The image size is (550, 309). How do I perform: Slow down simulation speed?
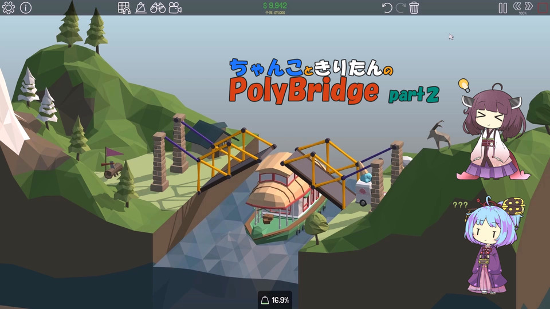517,6
